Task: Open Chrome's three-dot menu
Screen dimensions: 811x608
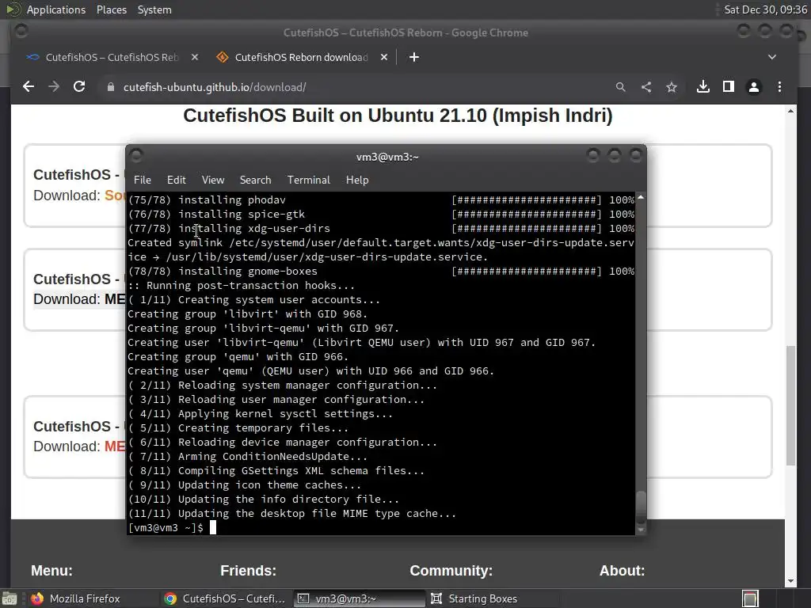Action: click(x=779, y=87)
